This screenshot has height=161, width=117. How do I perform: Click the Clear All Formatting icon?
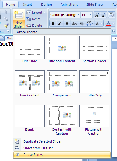[112, 15]
